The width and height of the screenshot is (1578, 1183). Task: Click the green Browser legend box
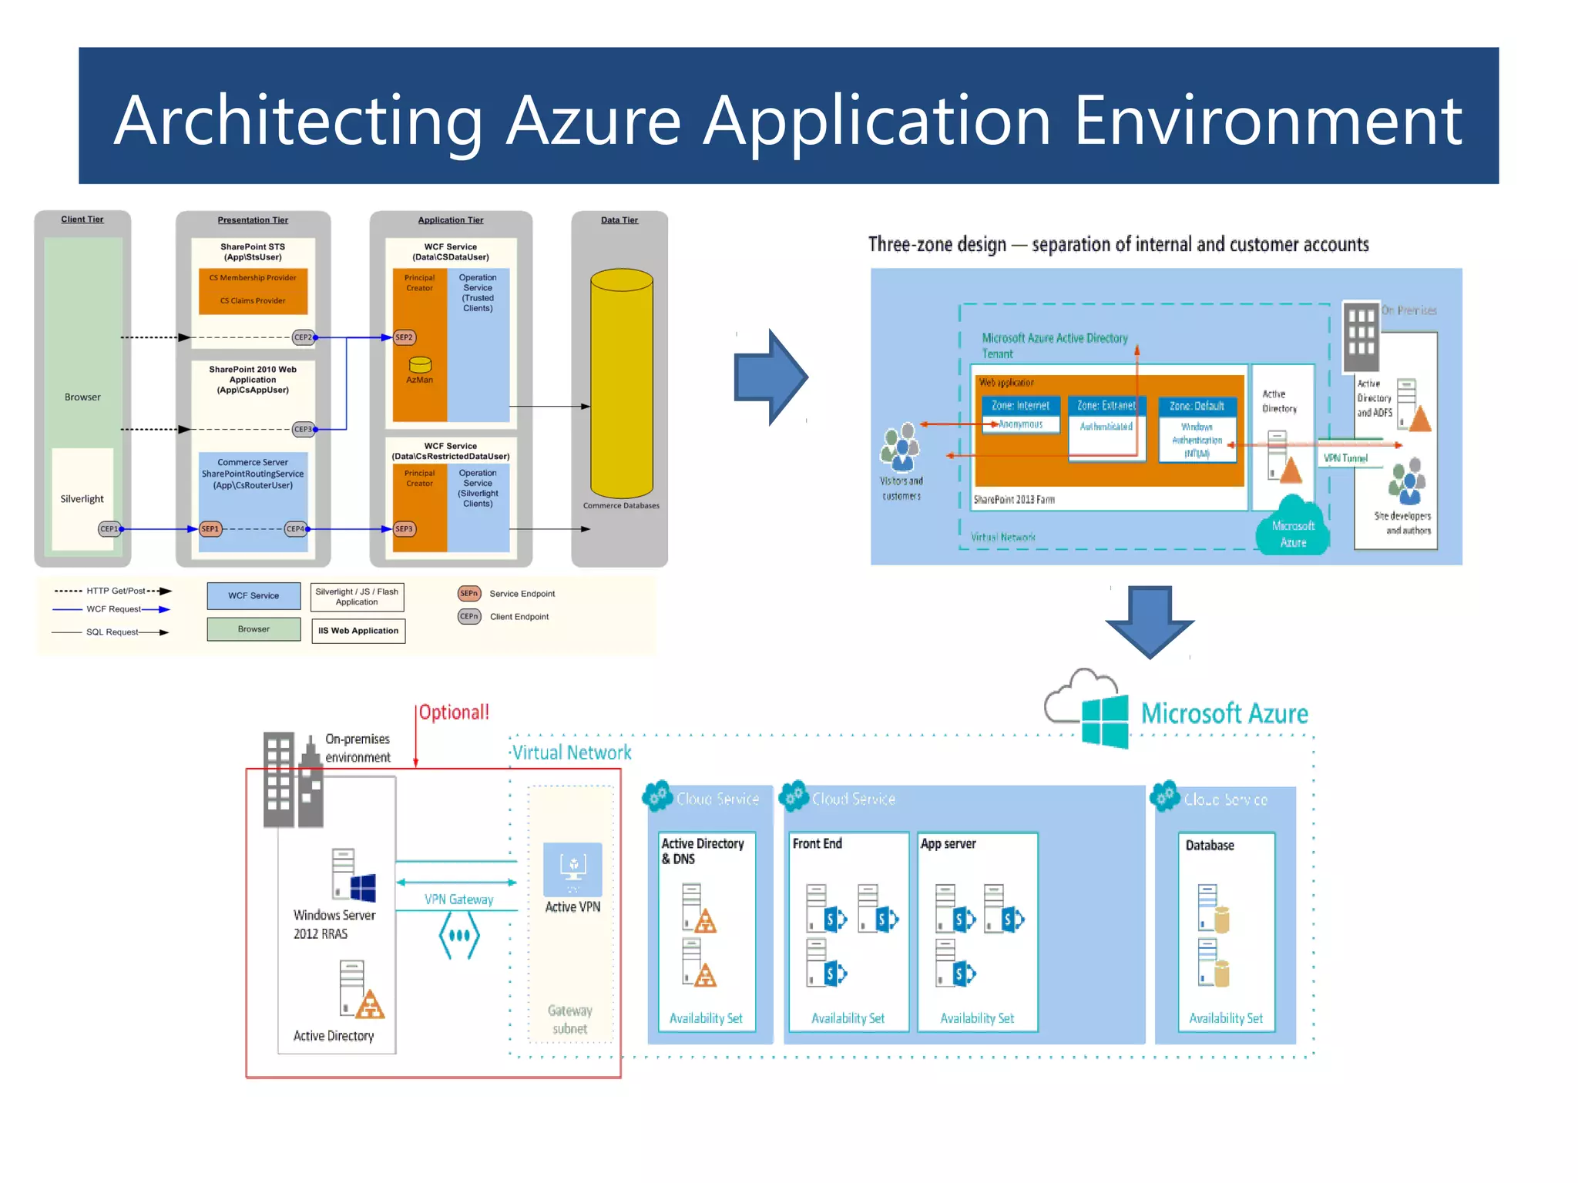tap(253, 629)
